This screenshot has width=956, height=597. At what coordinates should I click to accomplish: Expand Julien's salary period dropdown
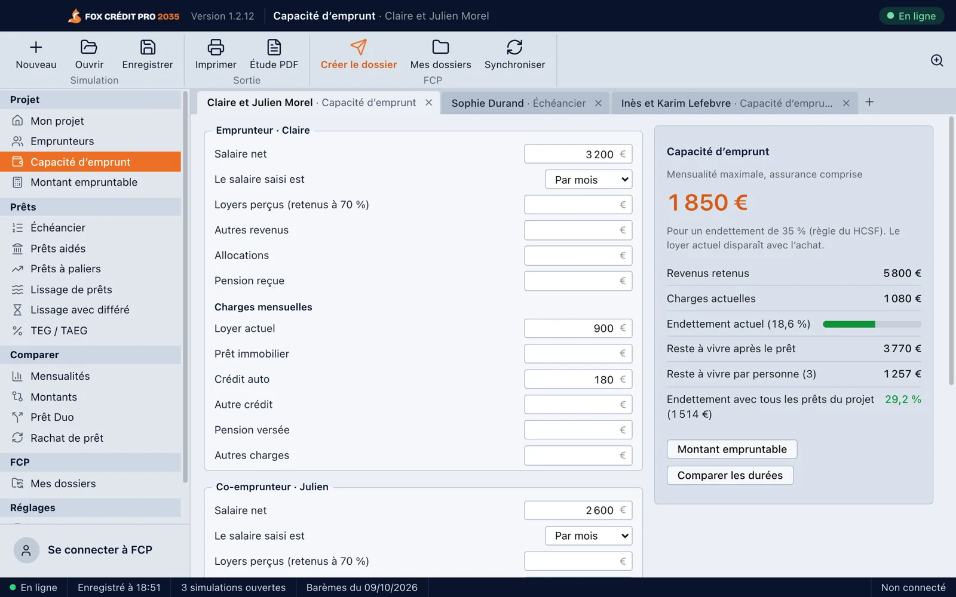(589, 536)
